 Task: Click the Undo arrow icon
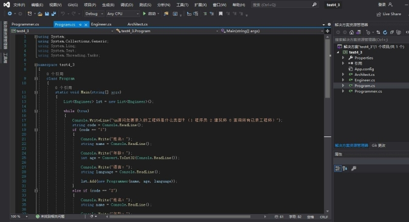pyautogui.click(x=63, y=13)
